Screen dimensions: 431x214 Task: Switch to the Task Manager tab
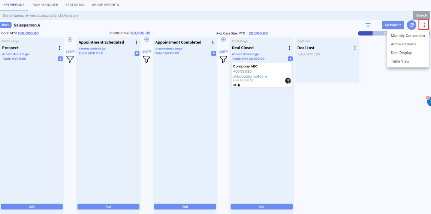coord(45,5)
